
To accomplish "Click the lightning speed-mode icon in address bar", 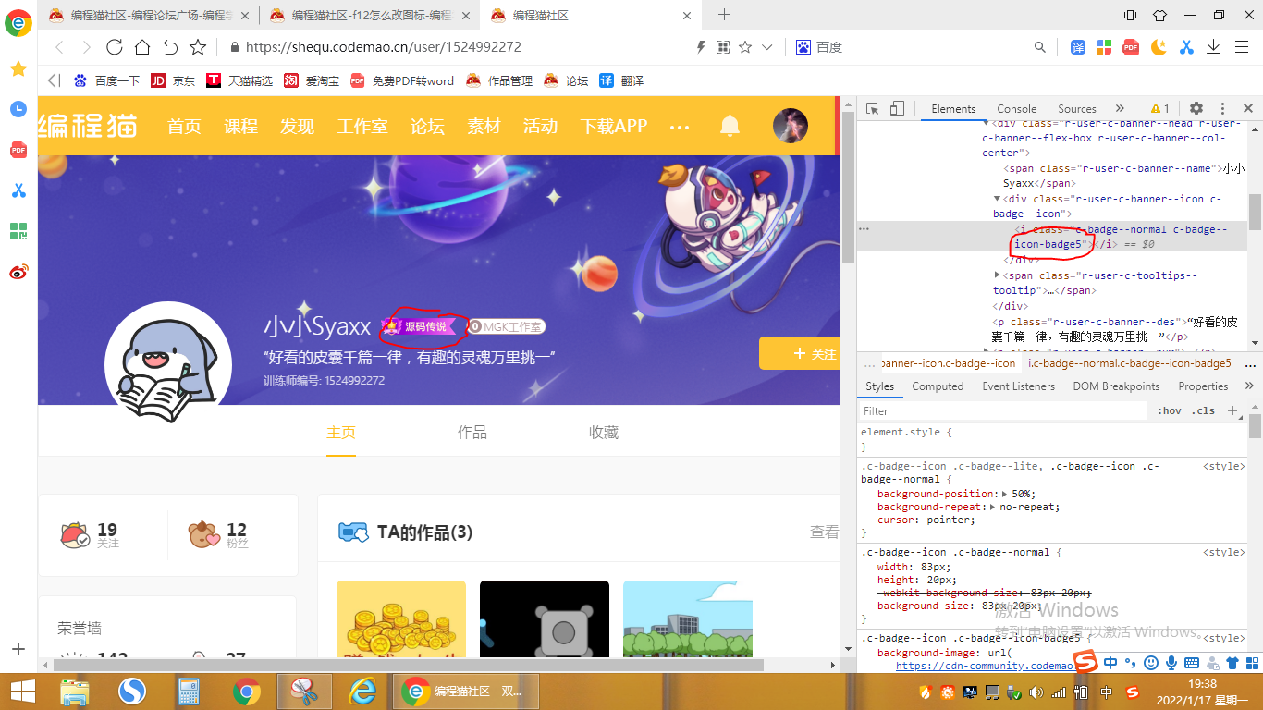I will point(700,47).
